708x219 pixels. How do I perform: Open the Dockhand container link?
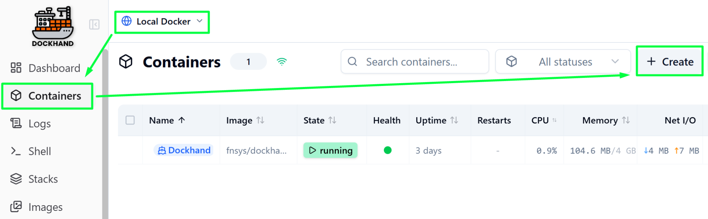pos(184,150)
